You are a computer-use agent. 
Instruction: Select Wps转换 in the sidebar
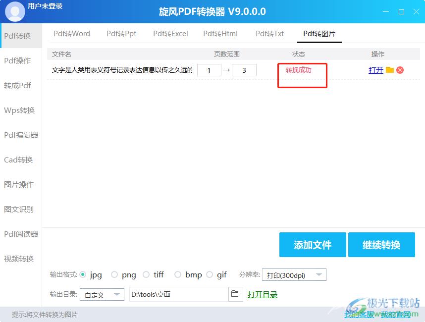(21, 110)
